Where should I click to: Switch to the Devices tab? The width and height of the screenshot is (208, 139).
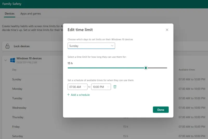coord(10,14)
